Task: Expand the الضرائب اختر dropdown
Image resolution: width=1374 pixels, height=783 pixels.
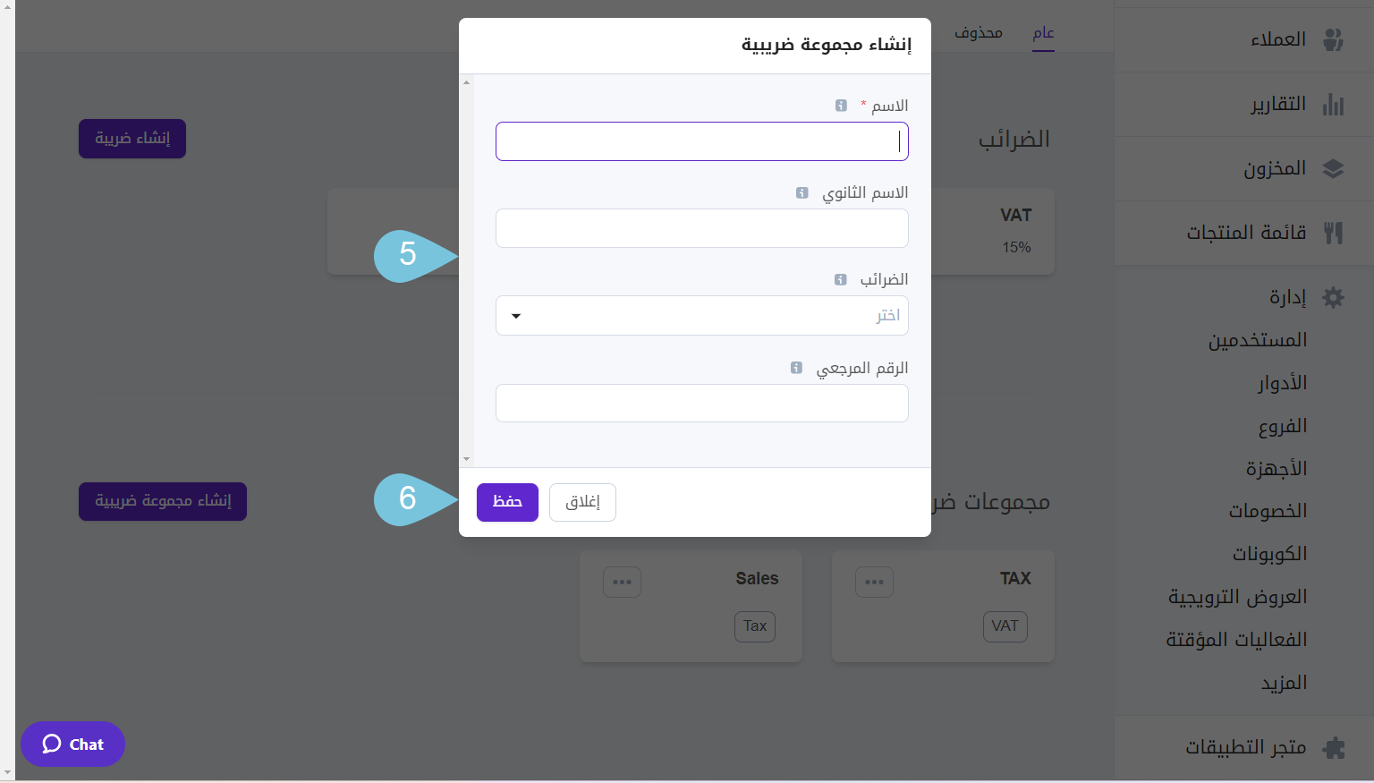Action: (x=701, y=315)
